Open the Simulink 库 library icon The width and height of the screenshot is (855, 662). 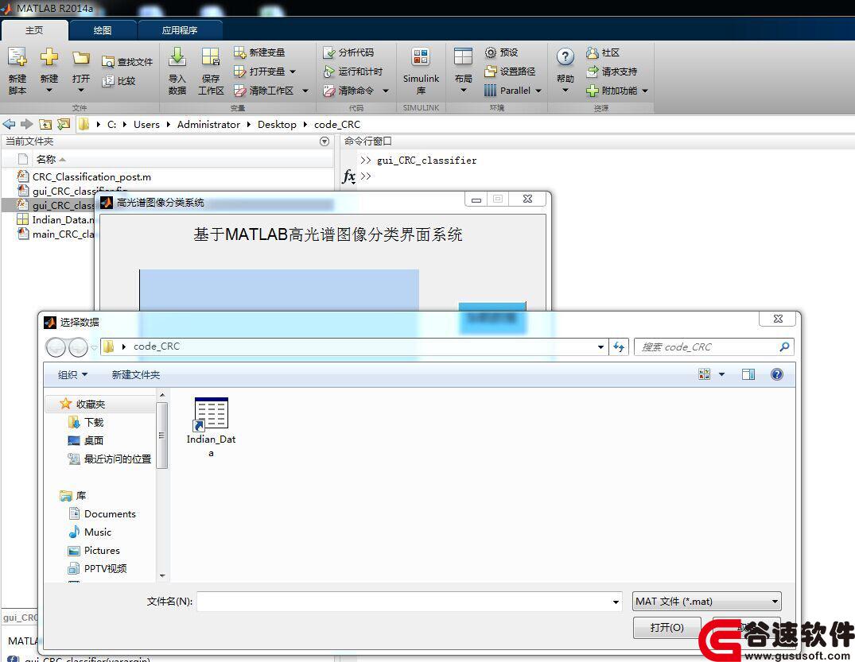point(421,57)
